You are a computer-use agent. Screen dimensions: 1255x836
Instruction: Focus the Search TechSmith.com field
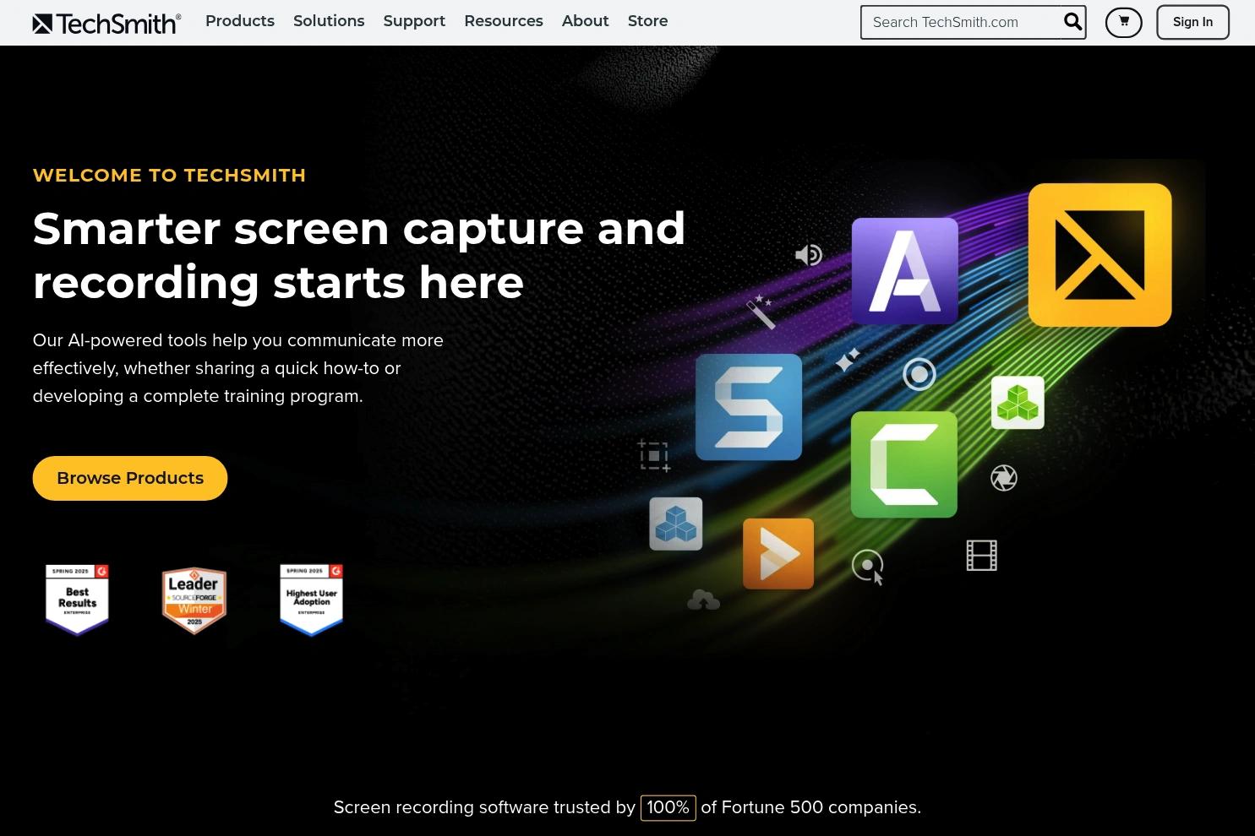coord(961,22)
